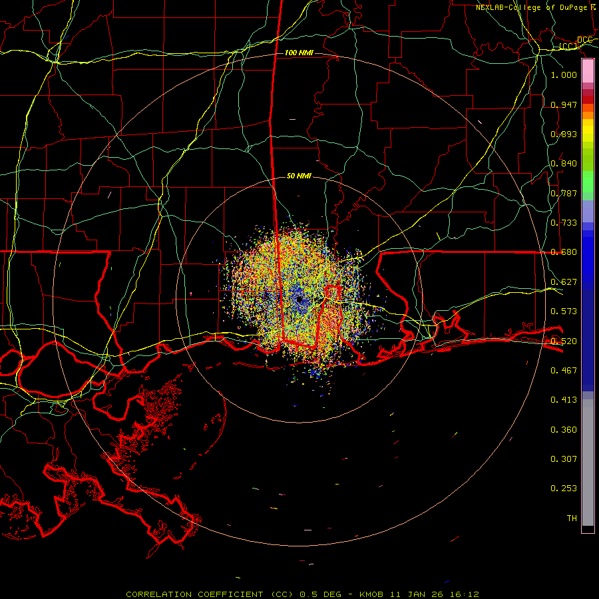The width and height of the screenshot is (599, 599).
Task: Pick the orange color bar segment
Action: (x=588, y=115)
